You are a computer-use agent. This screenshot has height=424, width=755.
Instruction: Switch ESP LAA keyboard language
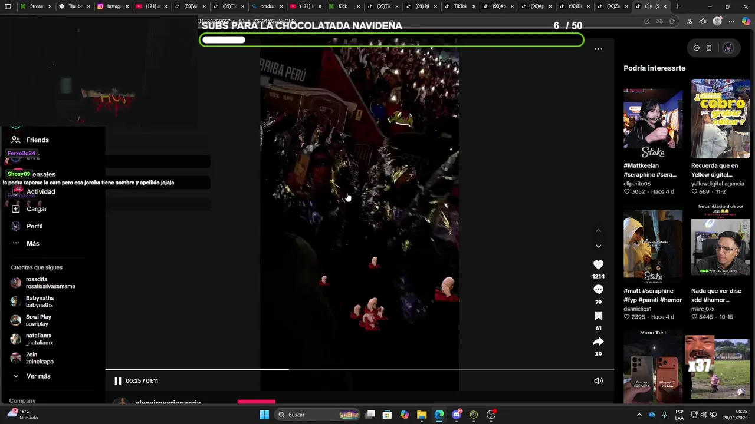679,415
